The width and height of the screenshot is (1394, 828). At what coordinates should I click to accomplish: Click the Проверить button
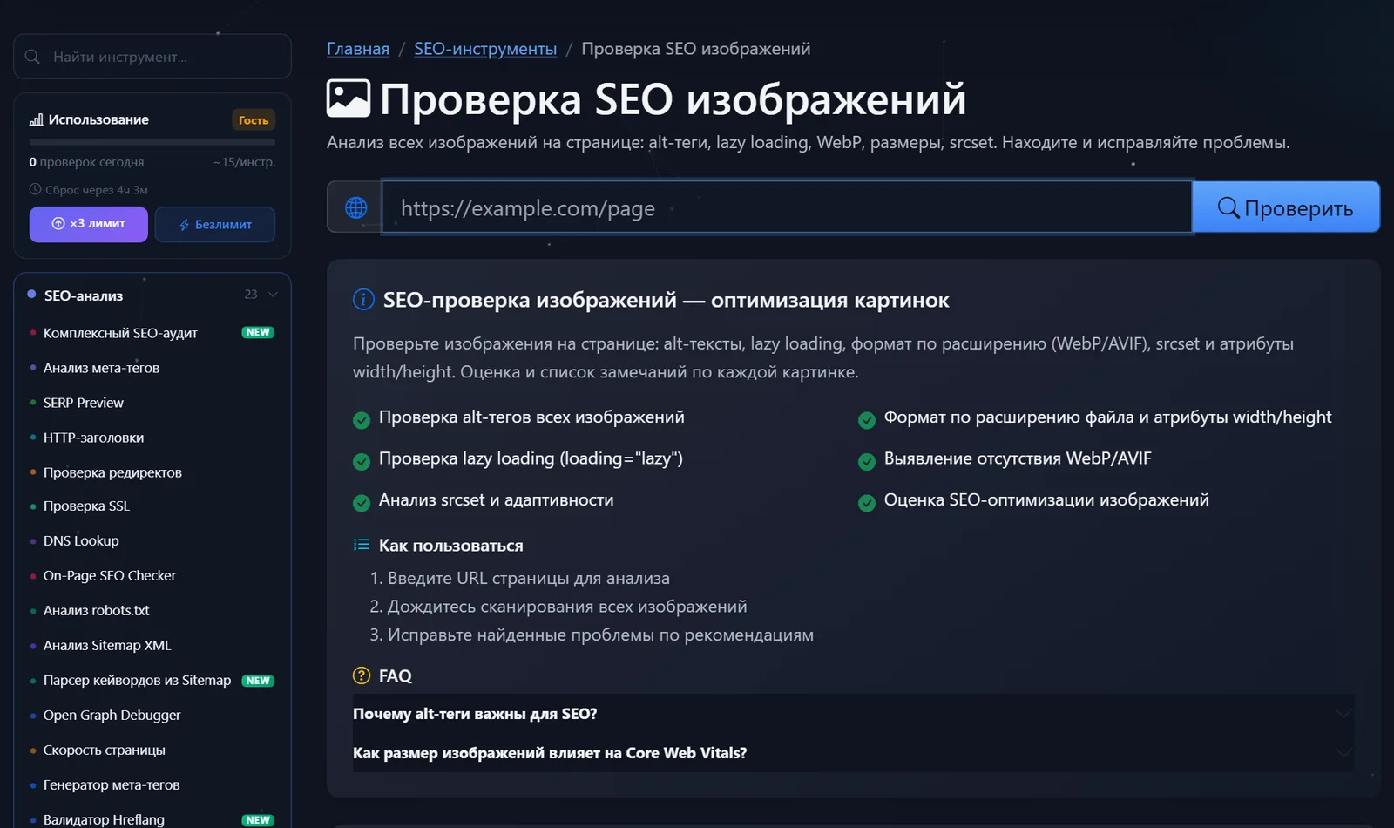coord(1286,207)
